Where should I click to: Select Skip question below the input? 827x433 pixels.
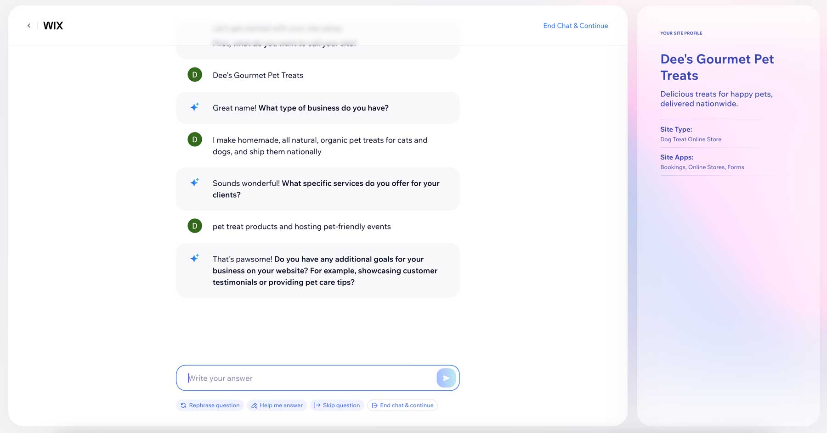point(338,405)
